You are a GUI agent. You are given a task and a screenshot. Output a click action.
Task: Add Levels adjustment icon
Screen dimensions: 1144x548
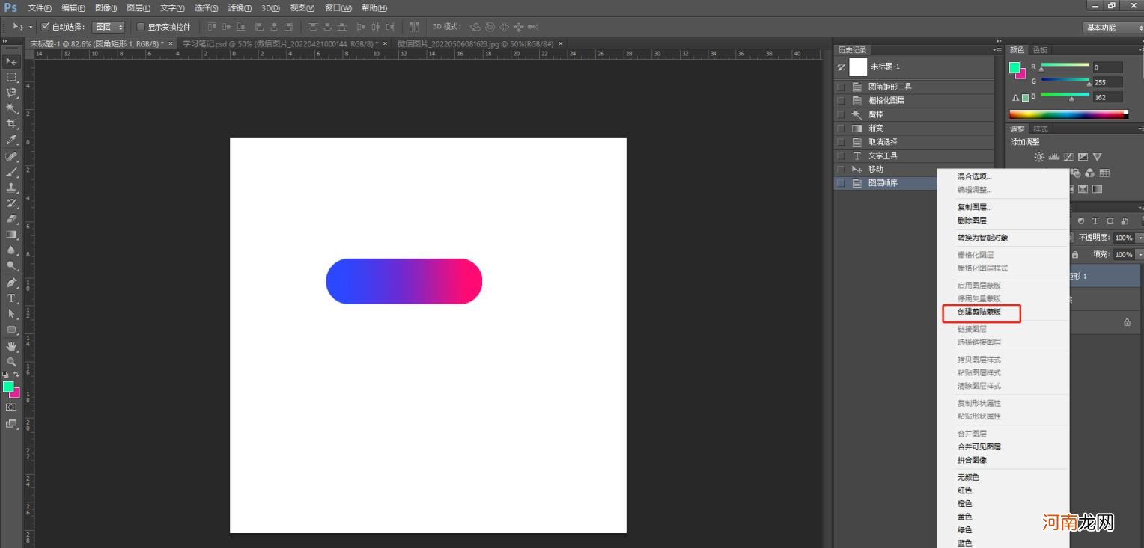click(x=1054, y=157)
